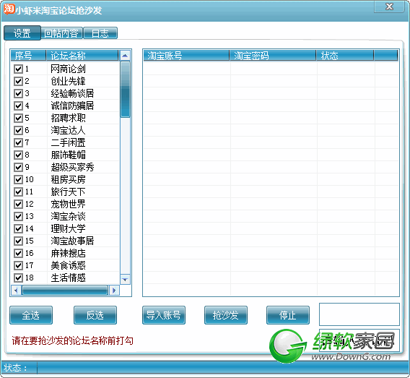
Task: Click the forum list vertical scrollbar thumb
Action: 126,90
